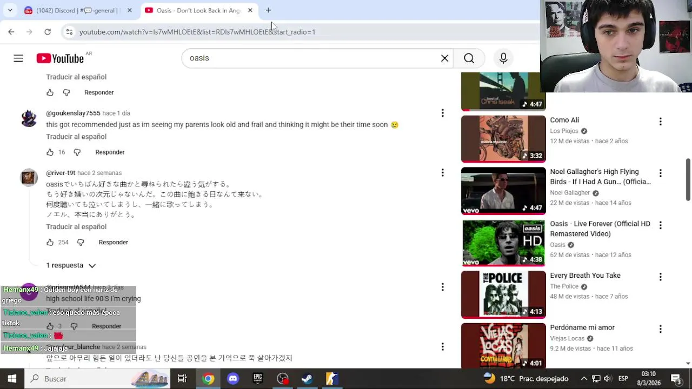Close the Oasis YouTube browser tab
The image size is (692, 389).
[250, 10]
